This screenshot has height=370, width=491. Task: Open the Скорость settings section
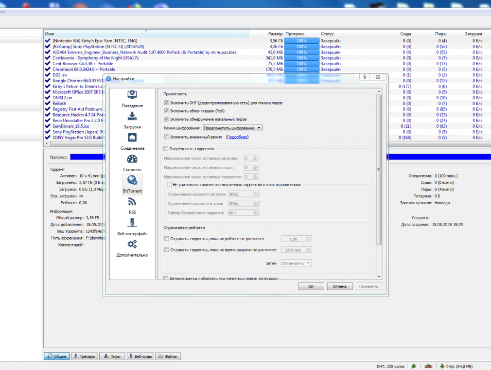132,163
